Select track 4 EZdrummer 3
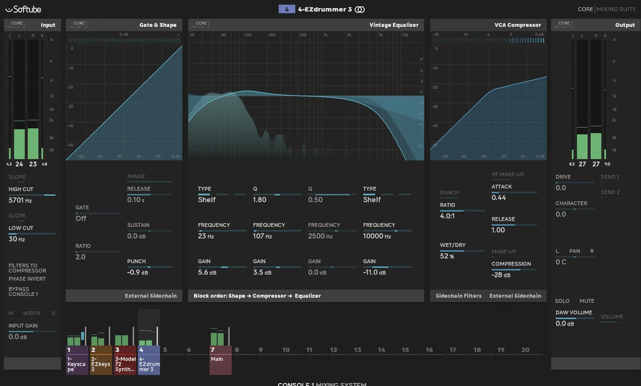 148,360
